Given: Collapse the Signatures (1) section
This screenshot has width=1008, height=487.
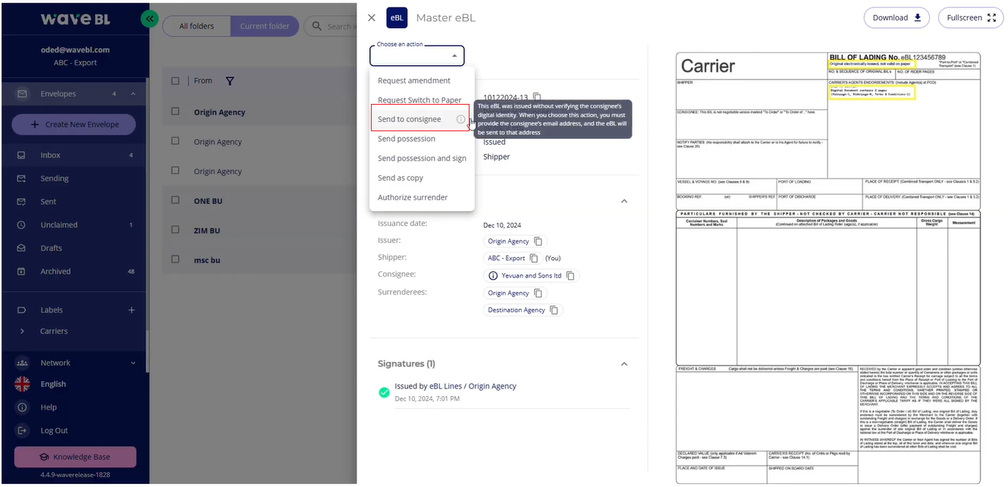Looking at the screenshot, I should tap(624, 364).
